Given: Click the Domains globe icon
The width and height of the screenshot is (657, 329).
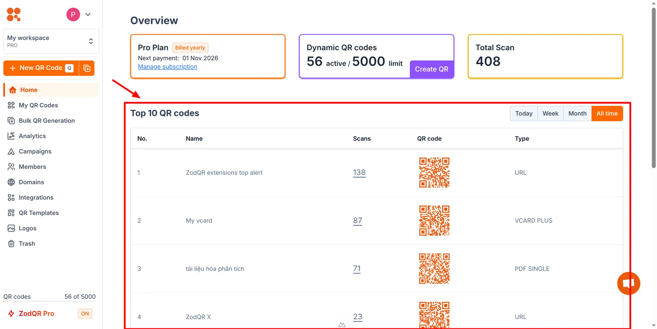Looking at the screenshot, I should (x=11, y=182).
